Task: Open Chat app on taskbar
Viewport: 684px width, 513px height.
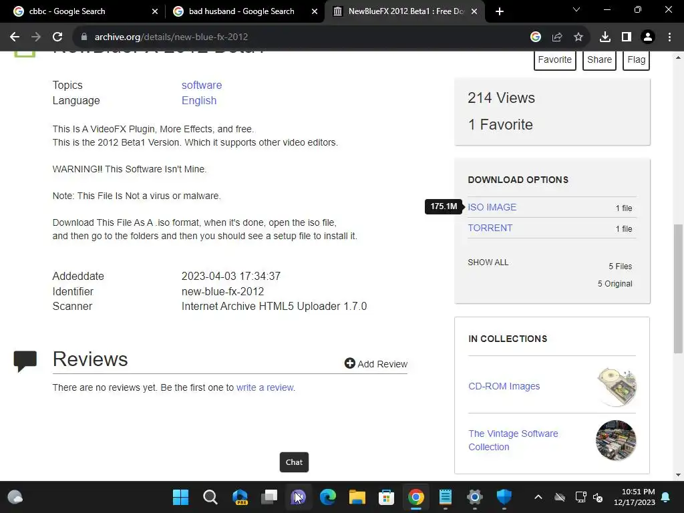Action: point(299,497)
